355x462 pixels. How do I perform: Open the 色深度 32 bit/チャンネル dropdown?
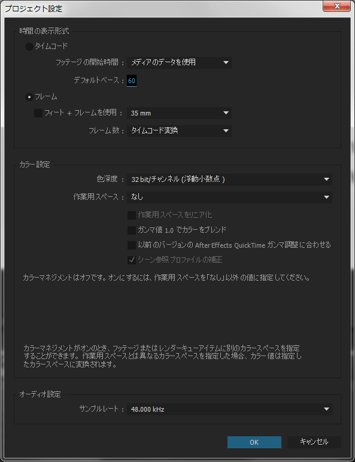[229, 179]
